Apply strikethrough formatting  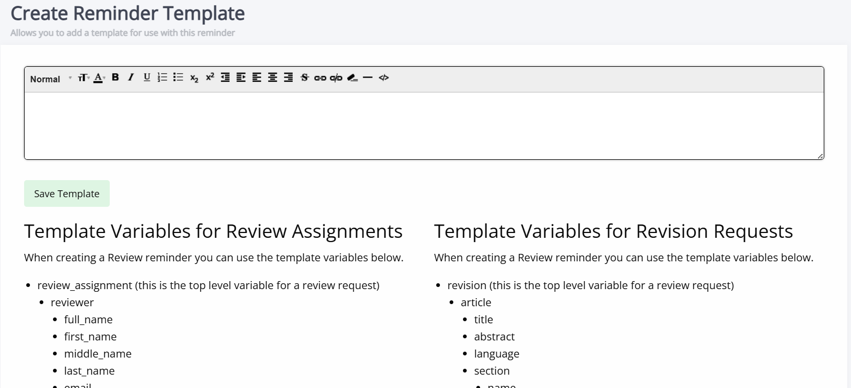[305, 77]
